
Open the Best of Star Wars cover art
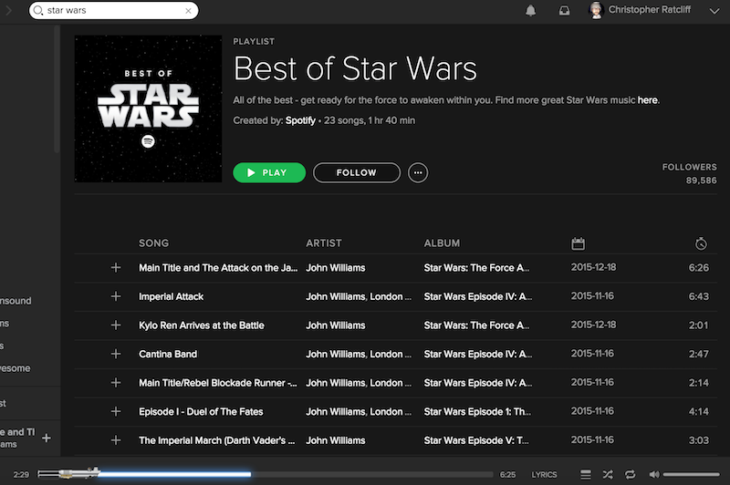pos(148,108)
